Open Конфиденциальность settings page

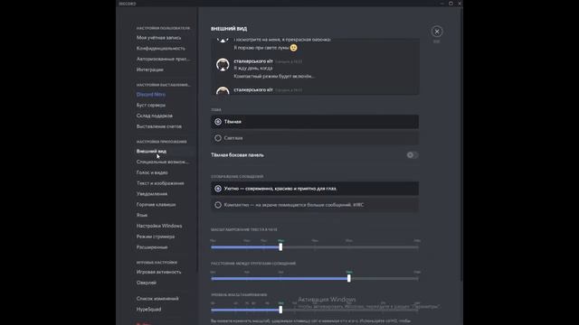[x=161, y=48]
